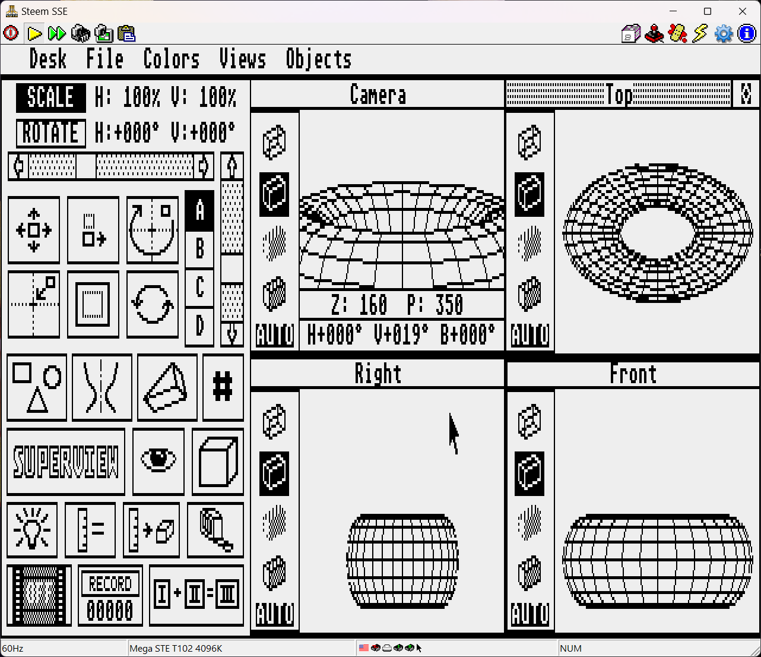
Task: Enable AUTO redraw in the Camera viewport
Action: (x=274, y=336)
